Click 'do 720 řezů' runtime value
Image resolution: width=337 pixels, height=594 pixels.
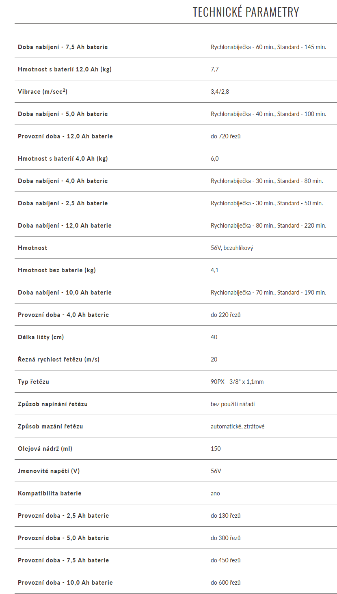point(226,136)
